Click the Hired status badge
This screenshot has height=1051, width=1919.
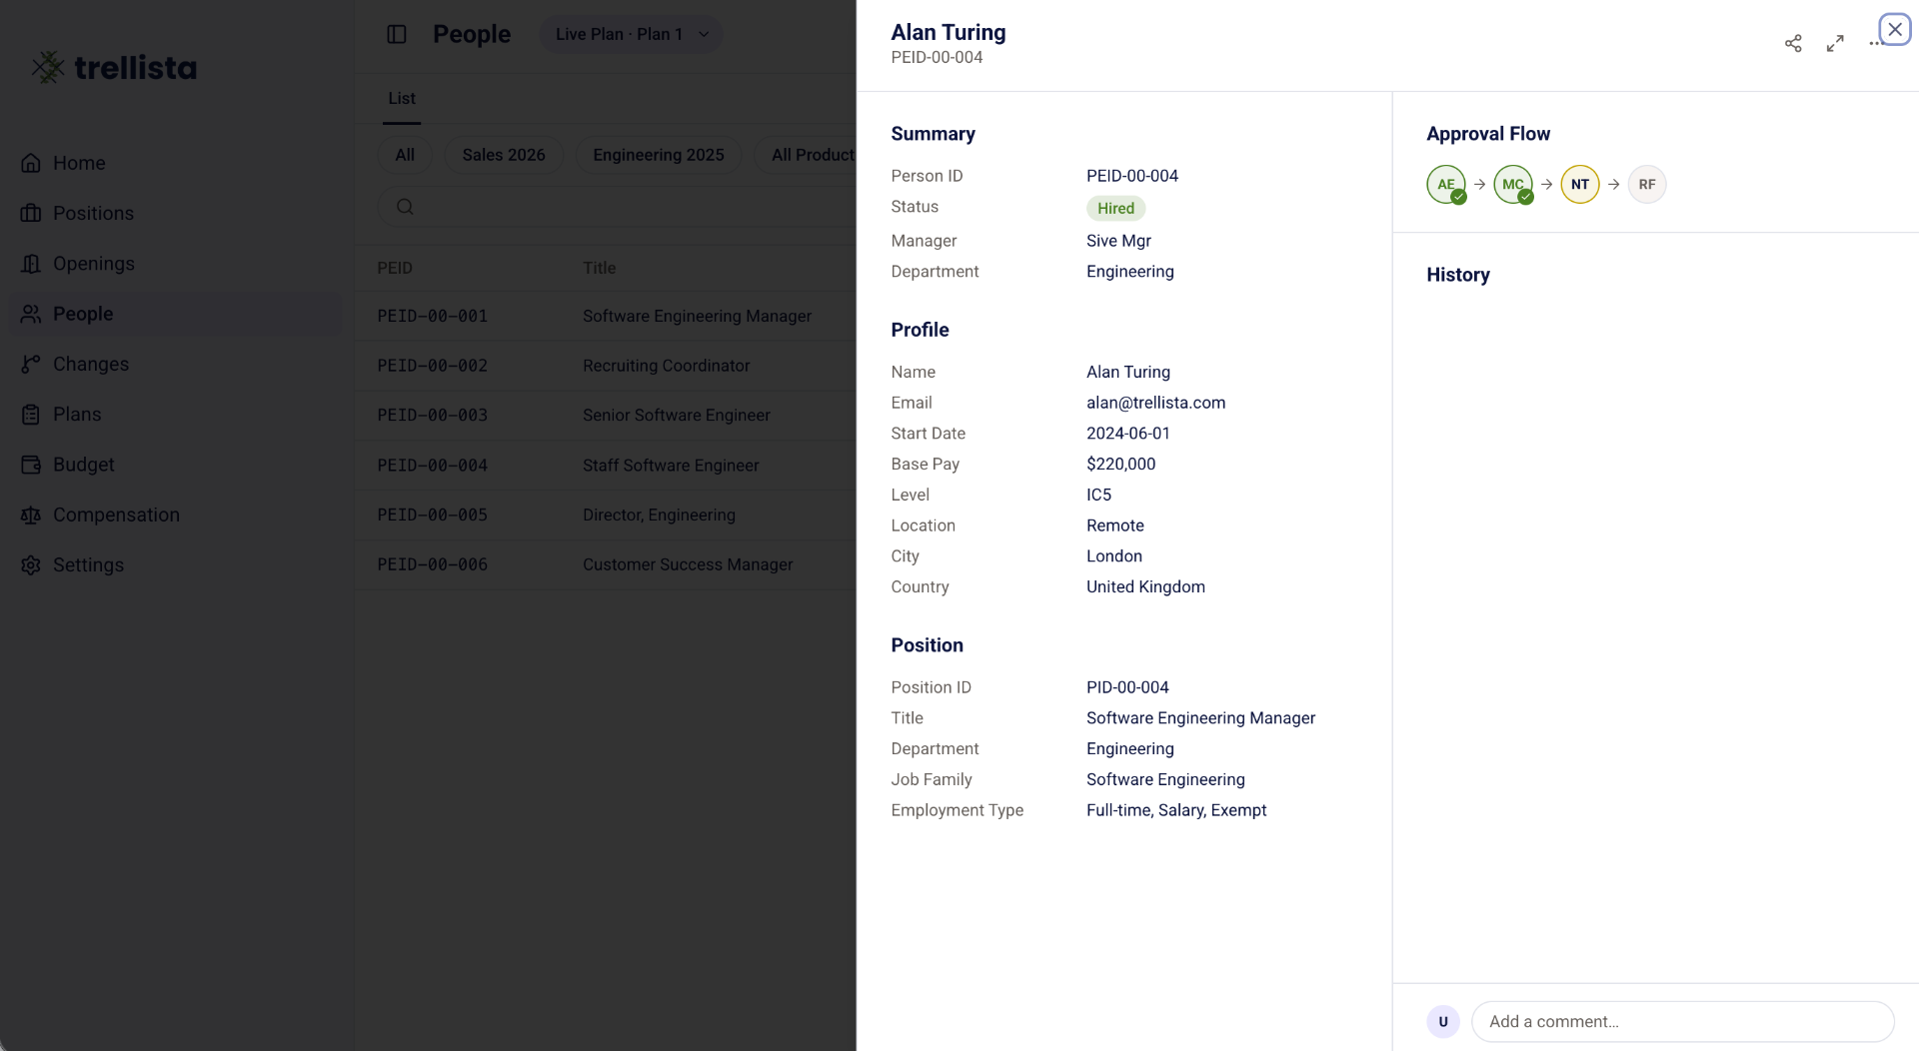pyautogui.click(x=1115, y=208)
